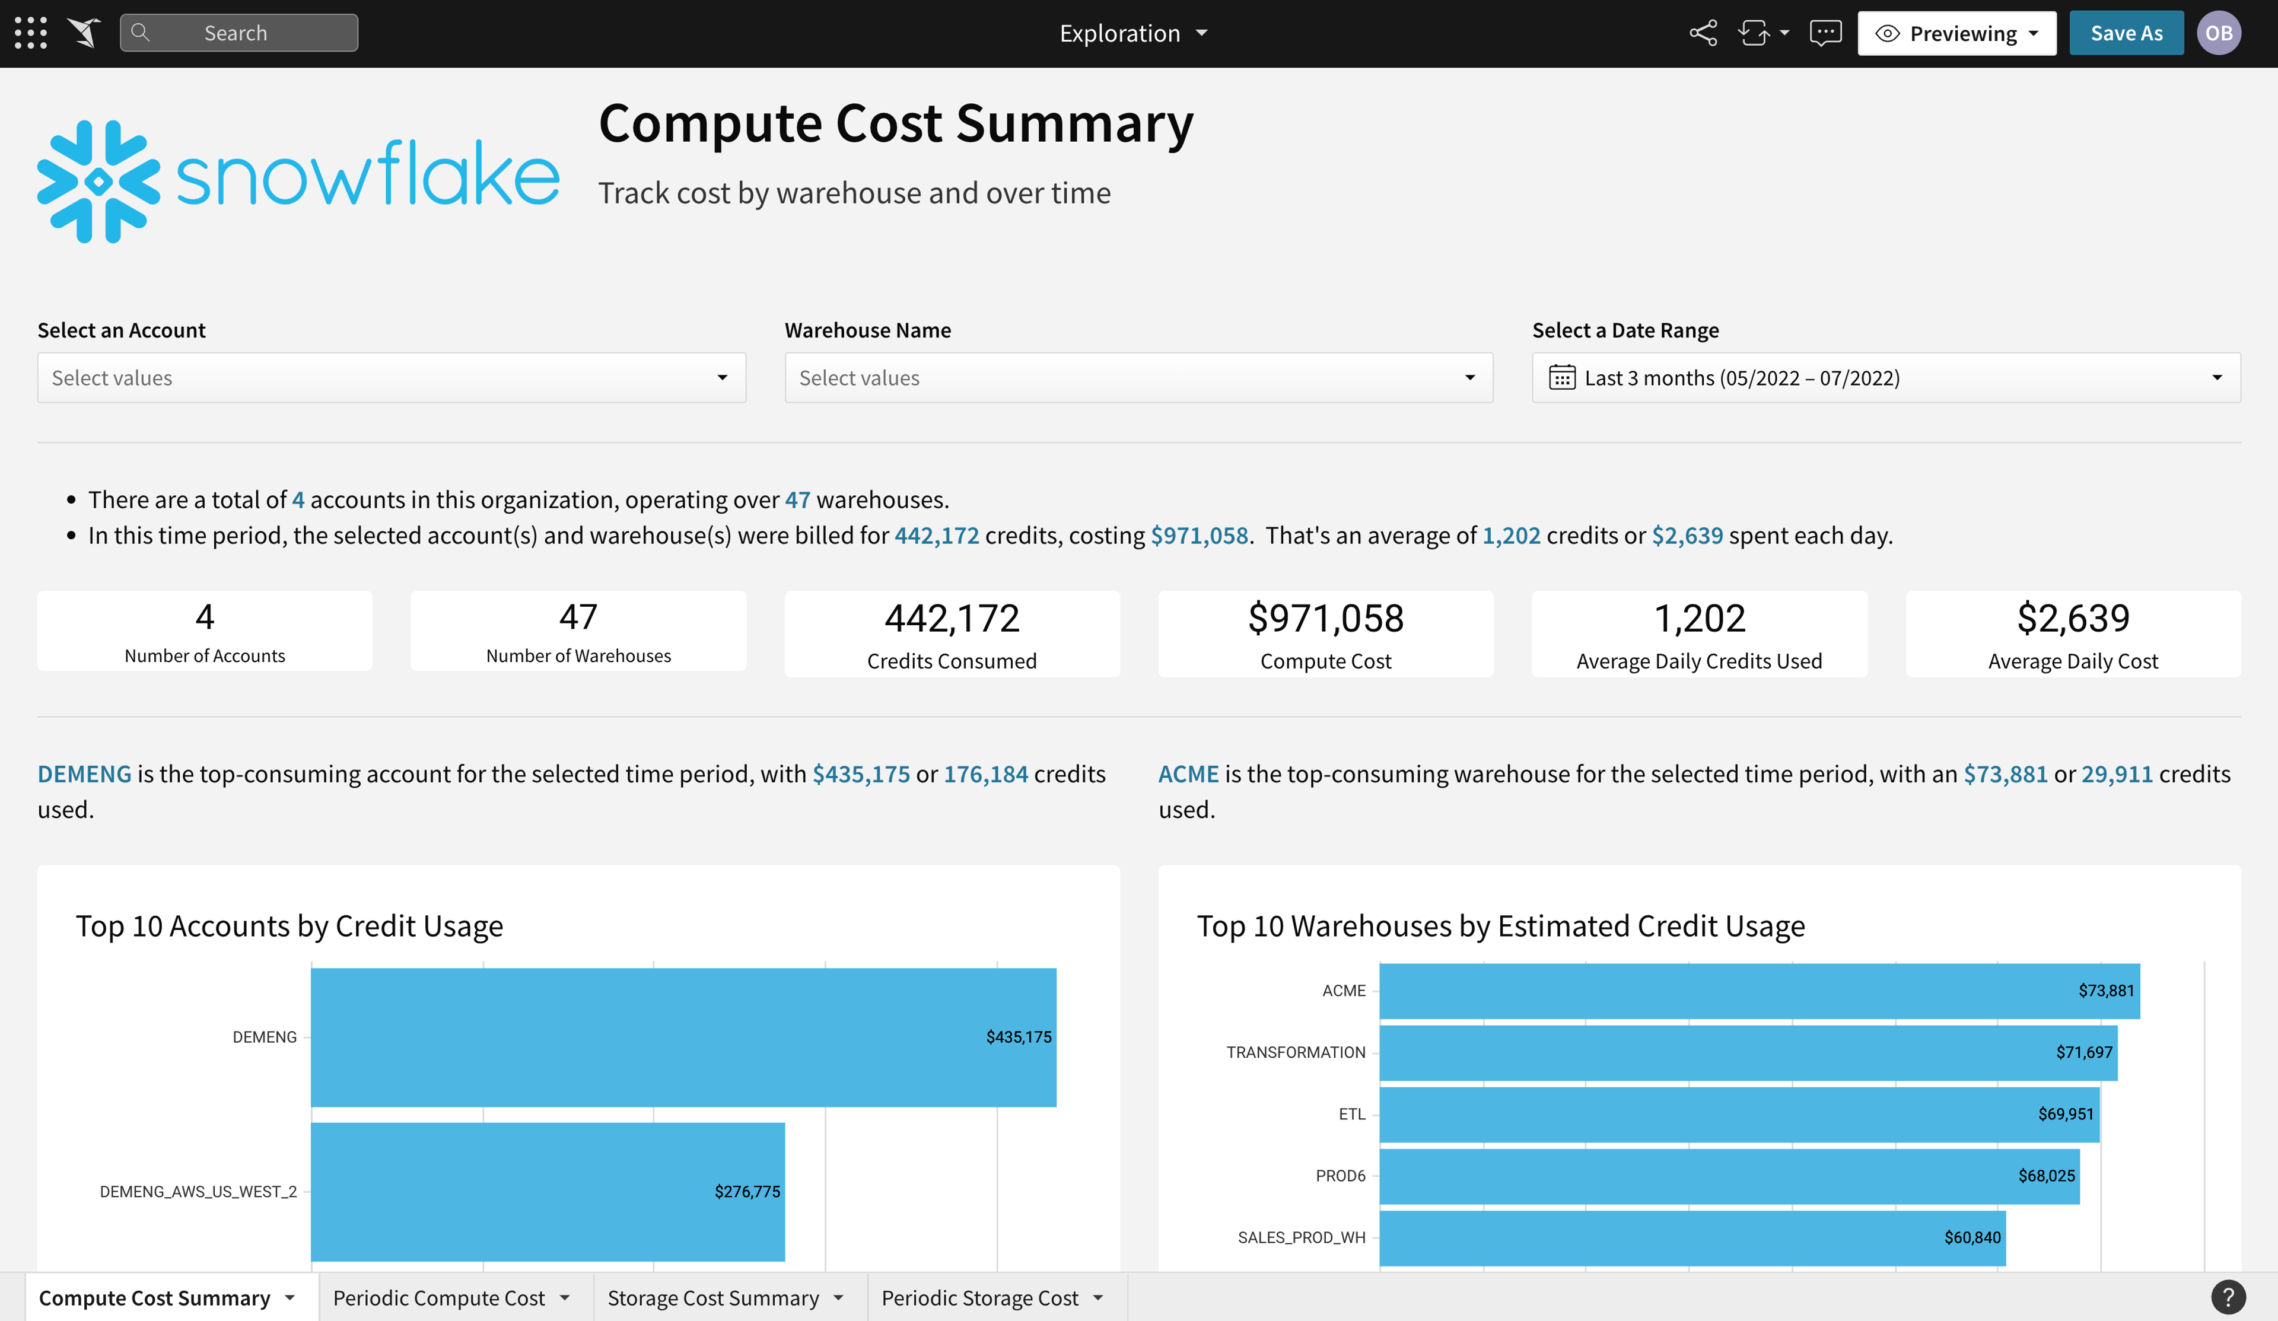Click the help question mark icon
The width and height of the screenshot is (2278, 1321).
click(x=2228, y=1297)
